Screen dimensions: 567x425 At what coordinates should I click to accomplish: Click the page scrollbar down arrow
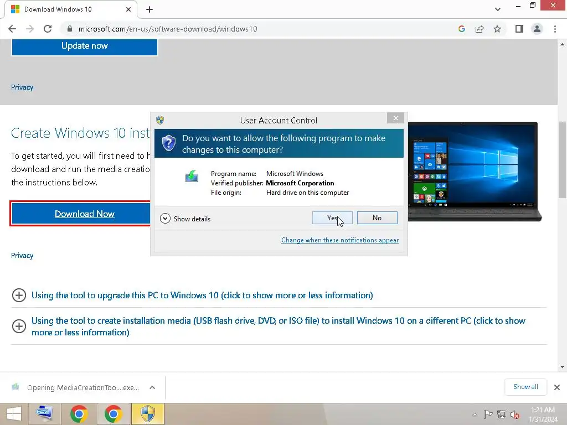click(x=563, y=367)
